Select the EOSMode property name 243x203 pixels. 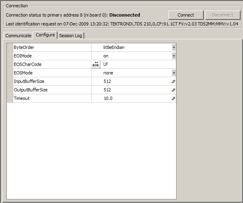pos(23,73)
